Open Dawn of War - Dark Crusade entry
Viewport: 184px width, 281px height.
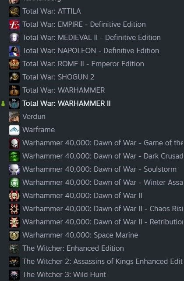pyautogui.click(x=103, y=156)
